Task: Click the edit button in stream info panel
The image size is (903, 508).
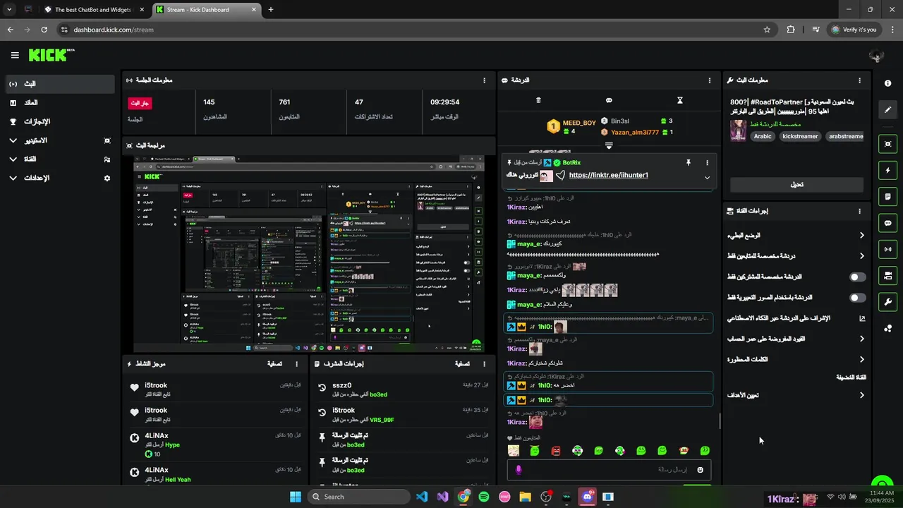Action: pos(796,185)
